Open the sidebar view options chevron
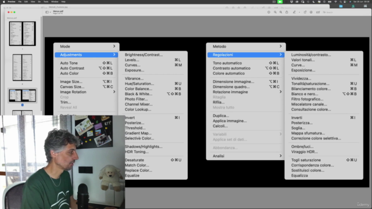The image size is (372, 209). [x=50, y=12]
